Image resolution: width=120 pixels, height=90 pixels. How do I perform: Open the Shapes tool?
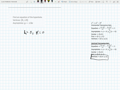point(64,2)
